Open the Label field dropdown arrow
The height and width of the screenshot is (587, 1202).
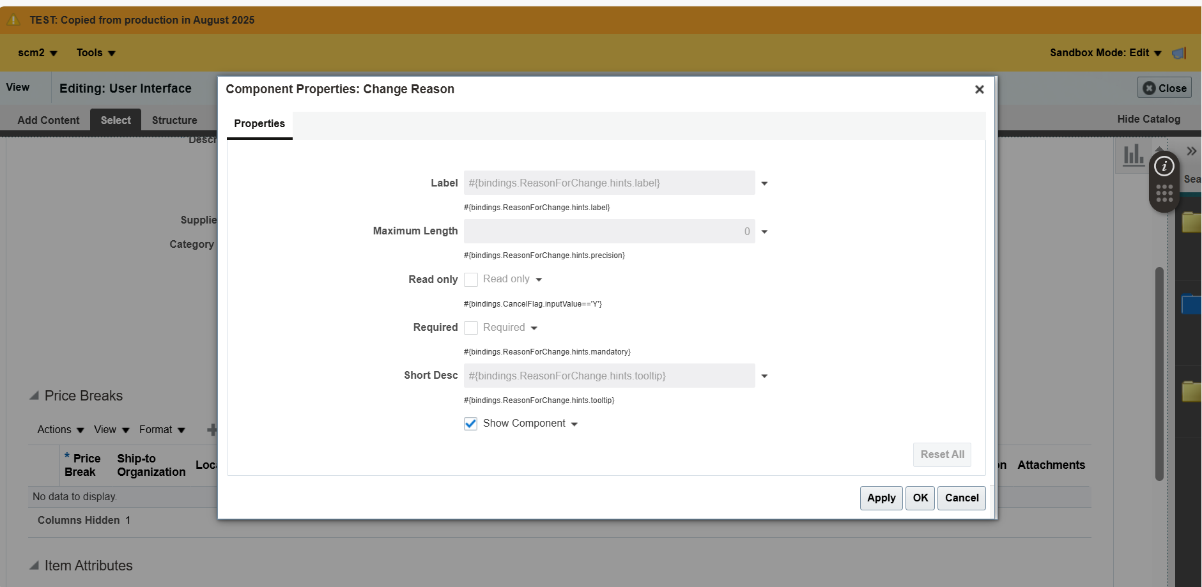pos(764,183)
